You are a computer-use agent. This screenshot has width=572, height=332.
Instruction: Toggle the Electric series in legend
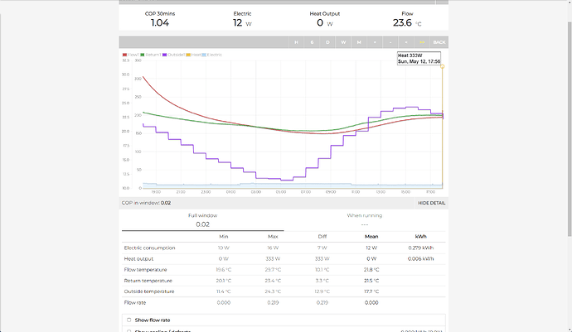212,55
